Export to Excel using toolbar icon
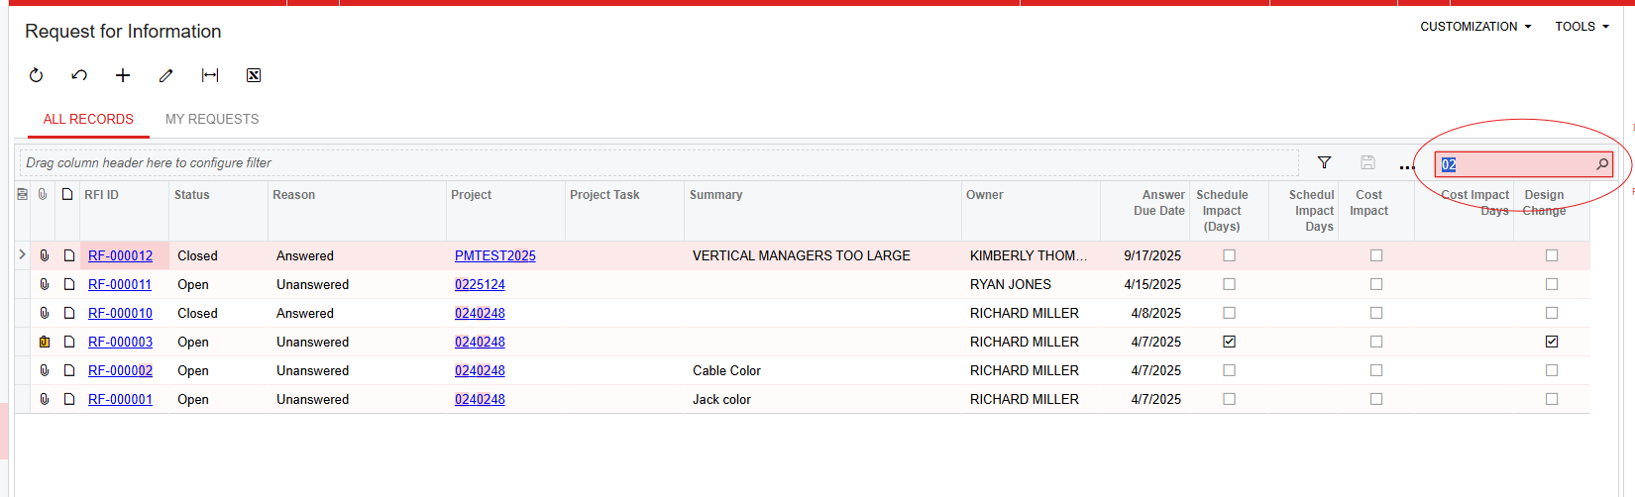The width and height of the screenshot is (1635, 497). click(254, 75)
